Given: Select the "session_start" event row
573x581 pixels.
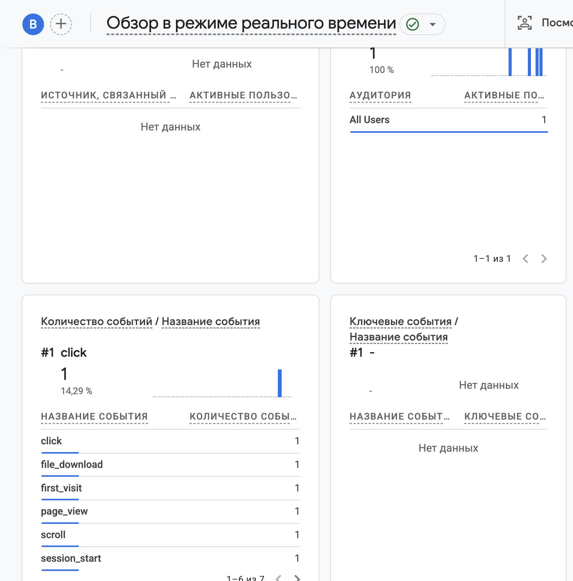Looking at the screenshot, I should pyautogui.click(x=170, y=559).
